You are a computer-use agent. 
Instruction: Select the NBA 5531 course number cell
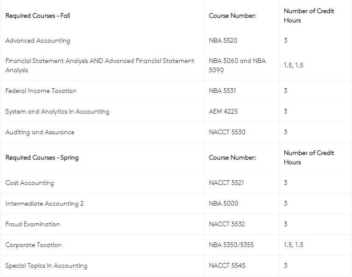pos(242,91)
